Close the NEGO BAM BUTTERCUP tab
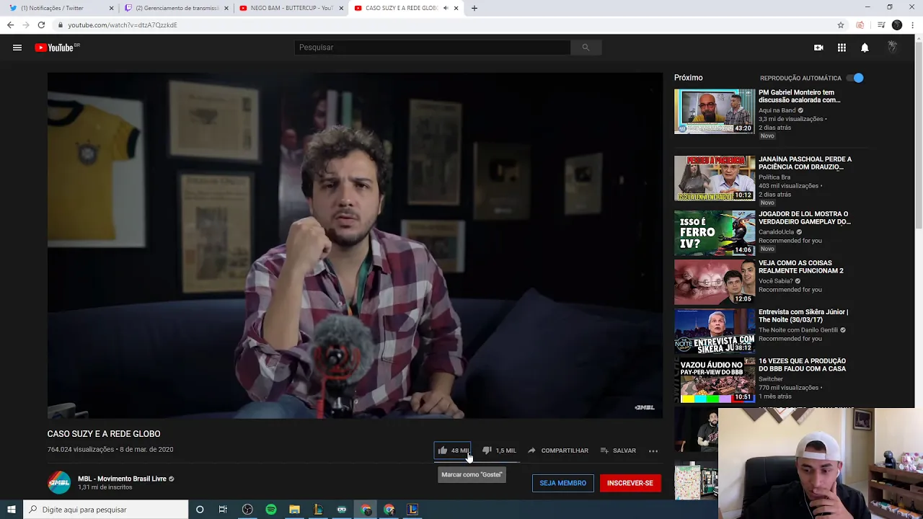Viewport: 923px width, 519px height. coord(340,8)
